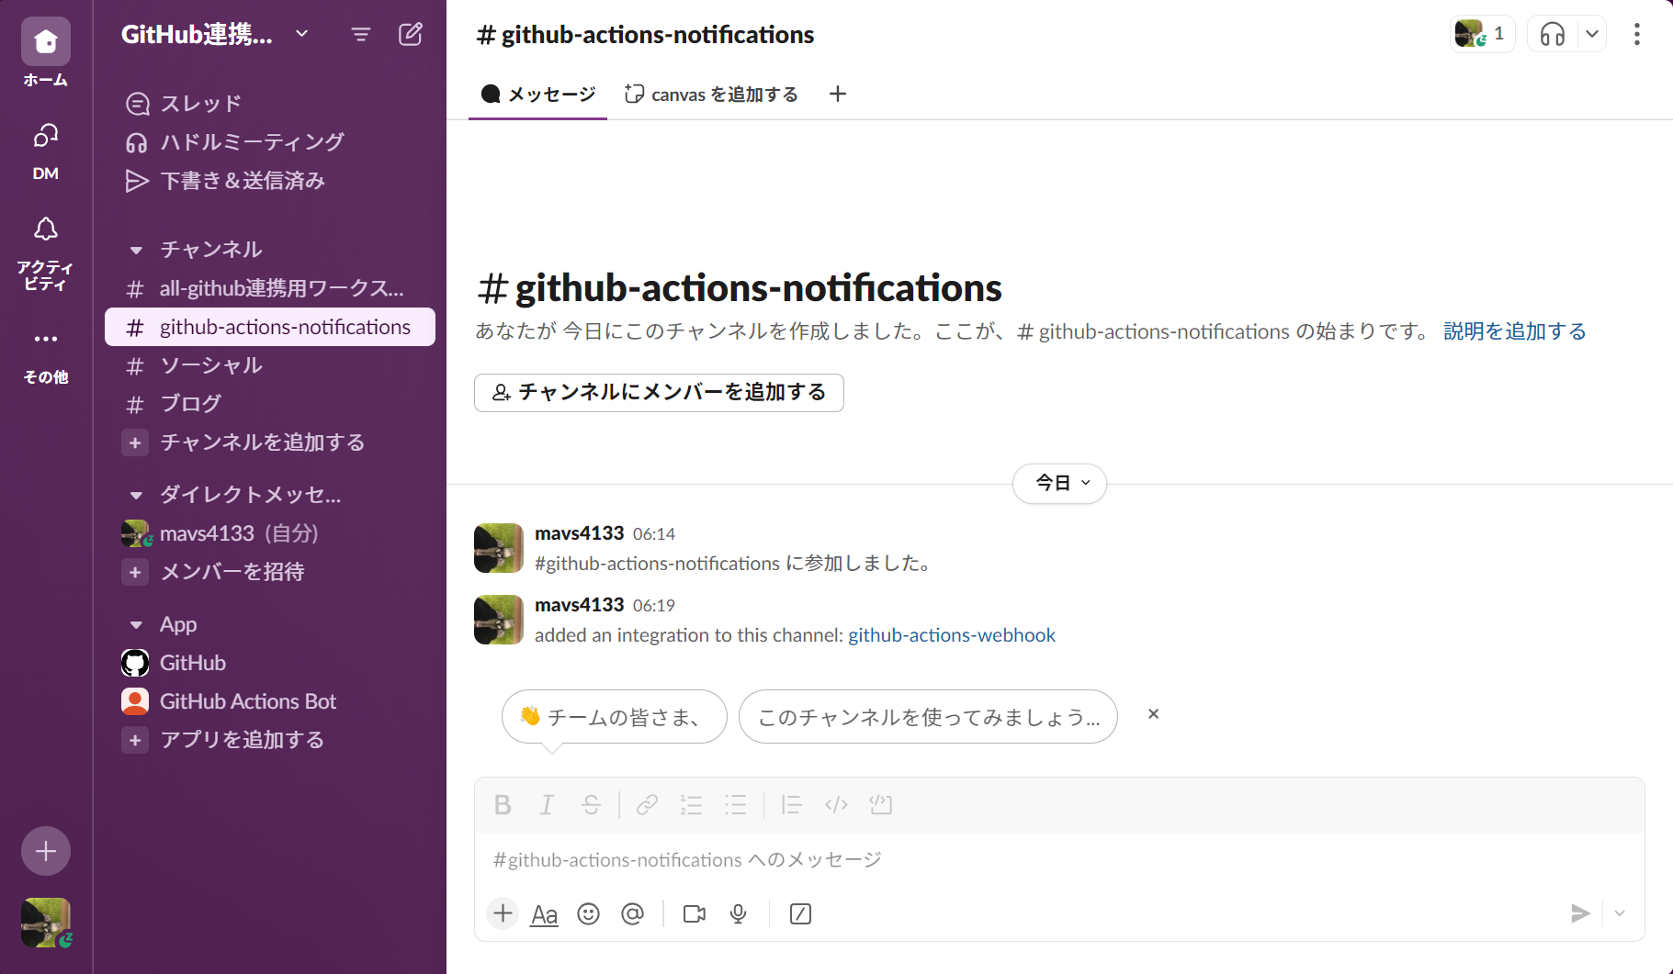Select github-actions-notifications channel in sidebar
1673x974 pixels.
click(269, 327)
